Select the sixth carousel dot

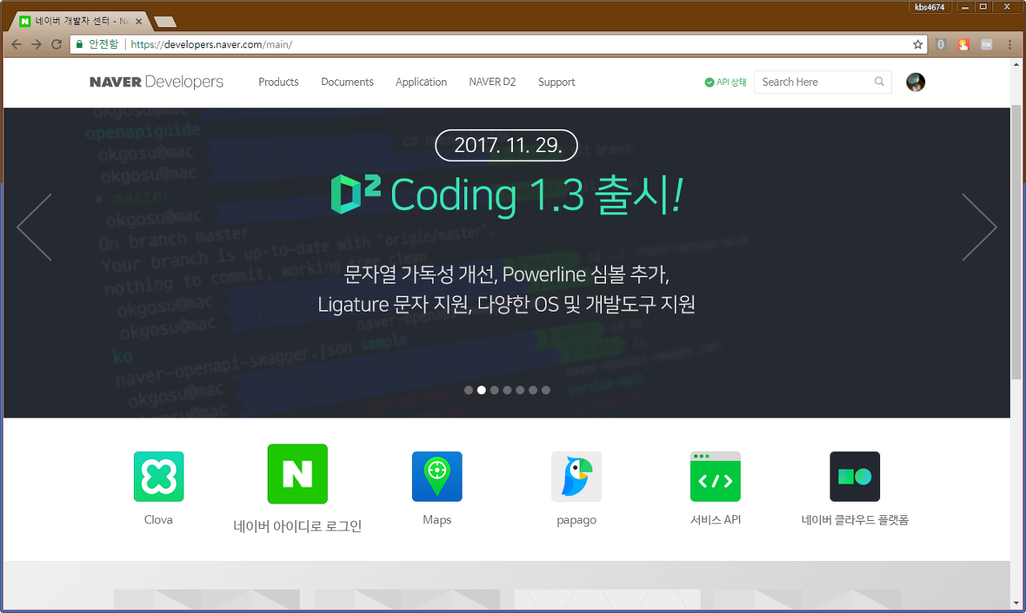[x=533, y=390]
